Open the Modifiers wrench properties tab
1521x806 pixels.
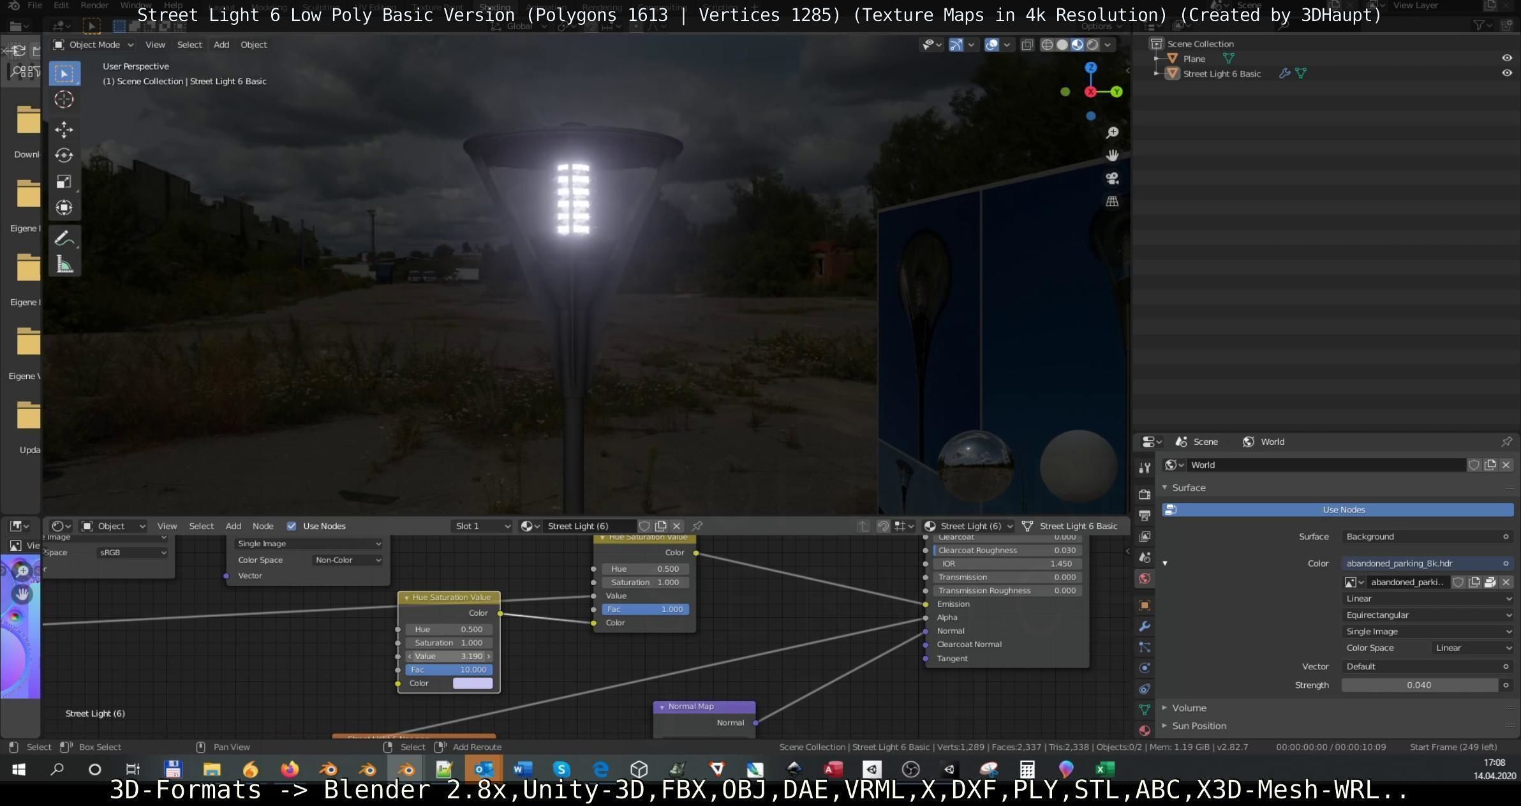[1145, 626]
